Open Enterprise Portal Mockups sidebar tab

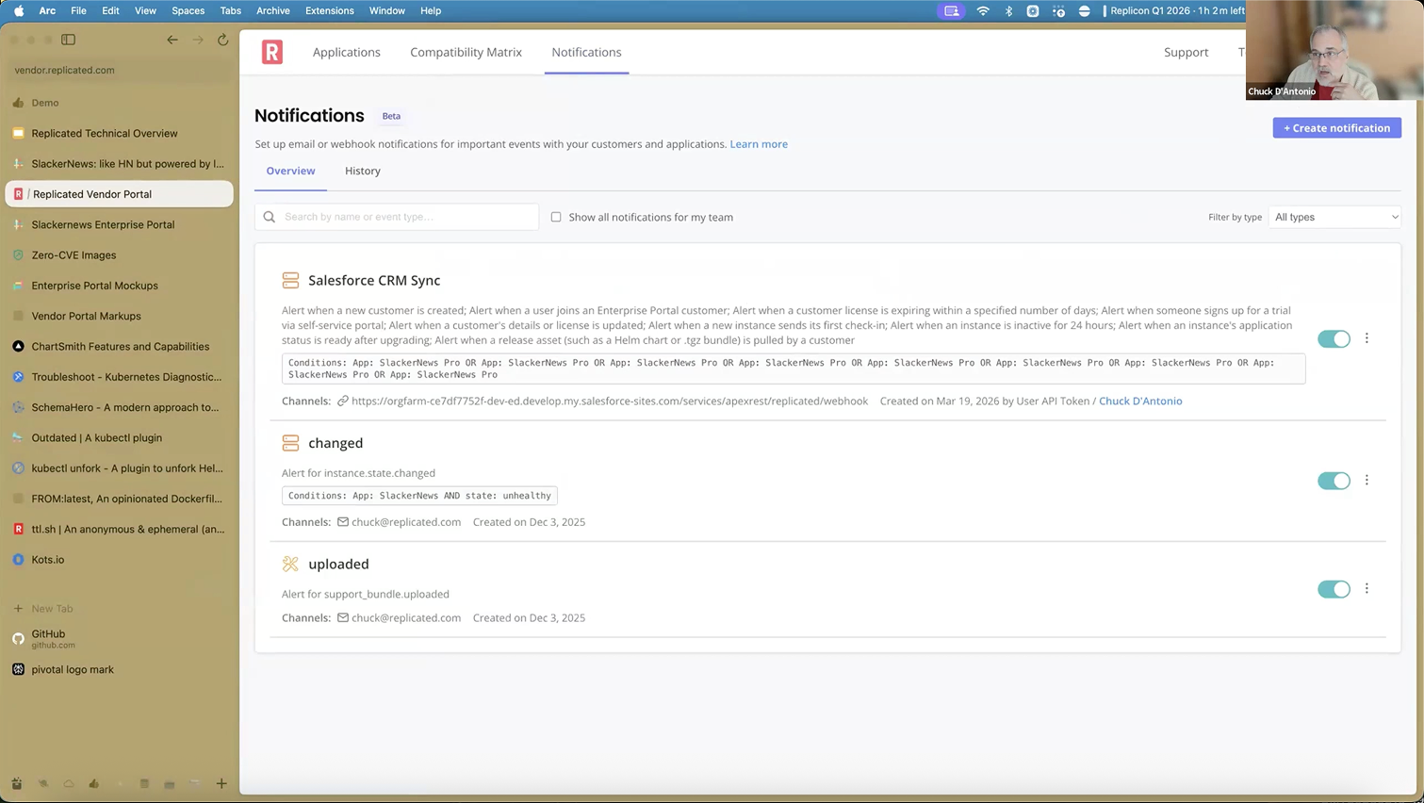(x=120, y=286)
